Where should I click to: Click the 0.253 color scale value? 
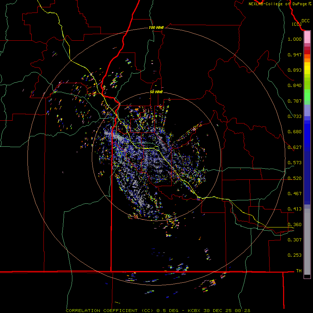[x=295, y=255]
